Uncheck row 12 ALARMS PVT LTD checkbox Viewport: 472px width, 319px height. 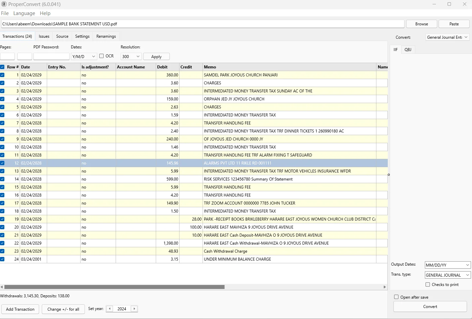(2, 163)
